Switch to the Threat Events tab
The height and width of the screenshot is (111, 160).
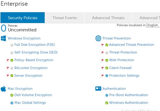(x=65, y=18)
